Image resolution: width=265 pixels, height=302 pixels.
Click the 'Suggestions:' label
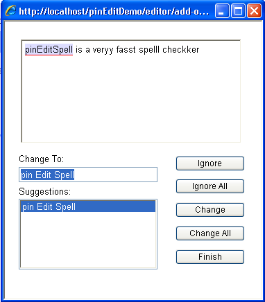45,192
